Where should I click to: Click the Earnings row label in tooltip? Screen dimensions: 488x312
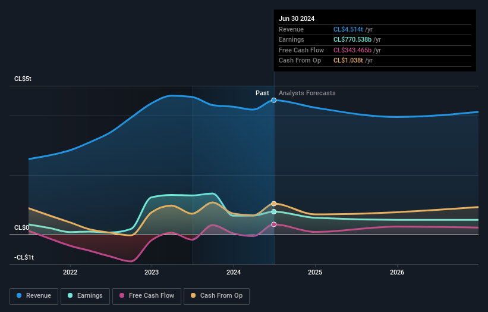point(291,39)
